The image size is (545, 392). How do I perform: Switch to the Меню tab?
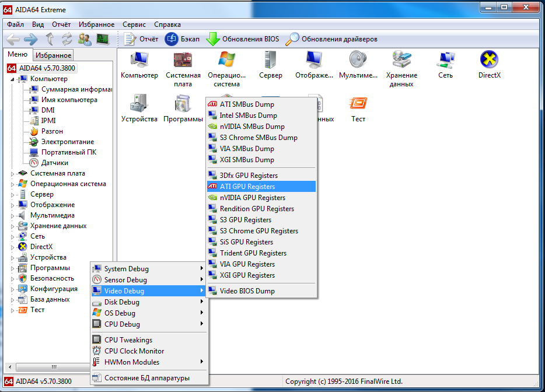[18, 54]
